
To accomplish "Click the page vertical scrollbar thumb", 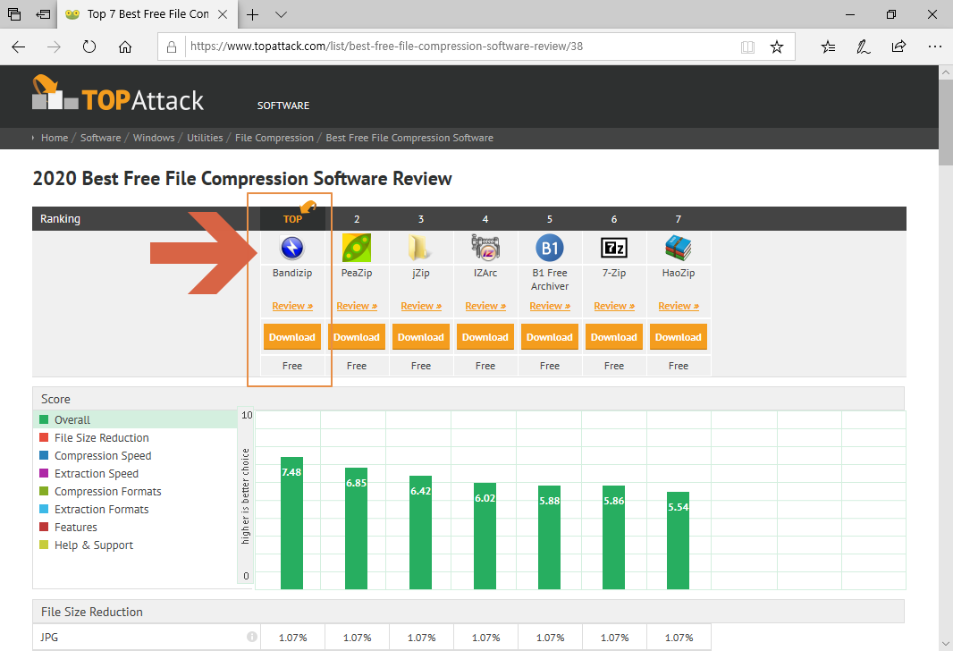I will 945,122.
